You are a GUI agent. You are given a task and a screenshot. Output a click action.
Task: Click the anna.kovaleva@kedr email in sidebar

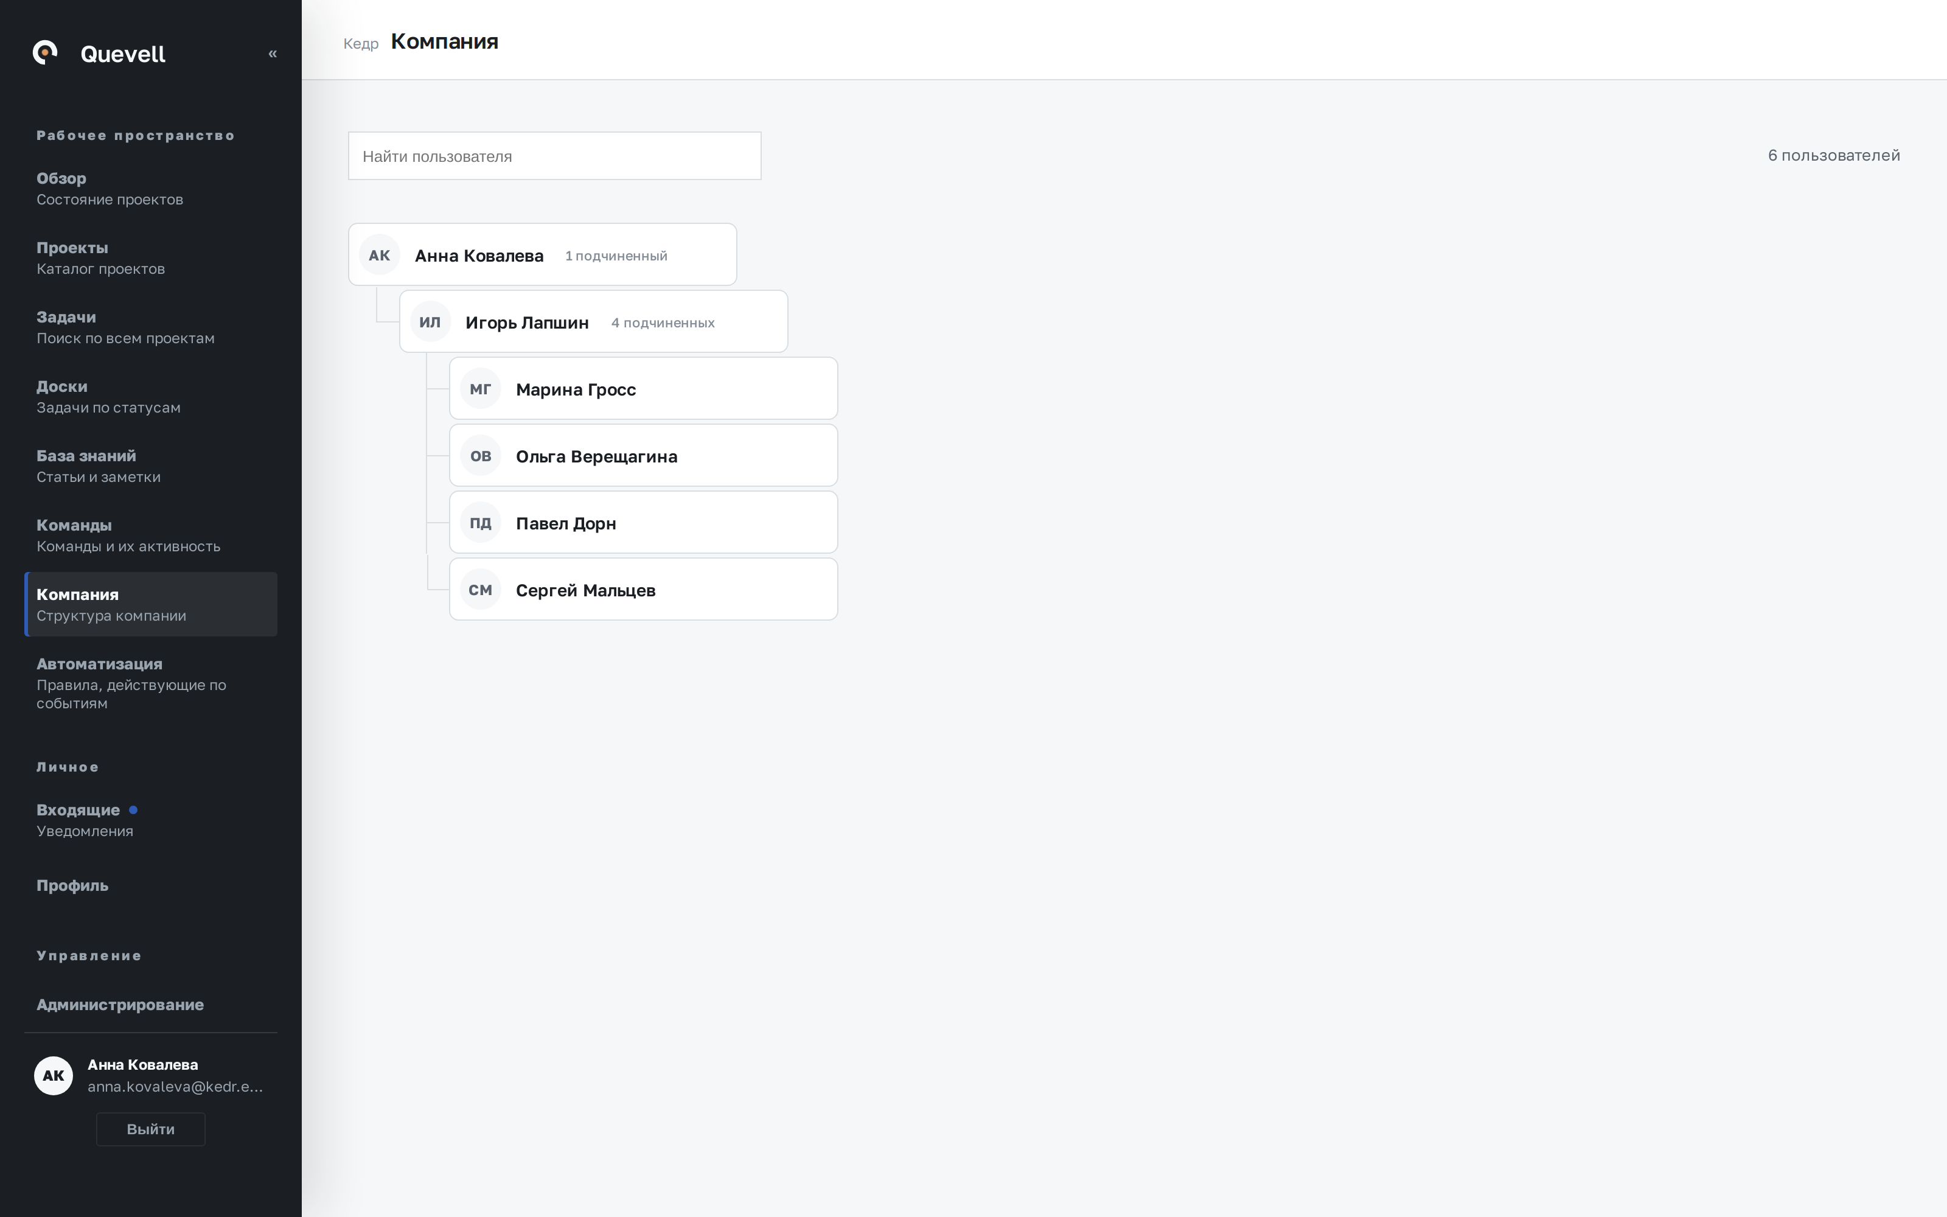175,1087
